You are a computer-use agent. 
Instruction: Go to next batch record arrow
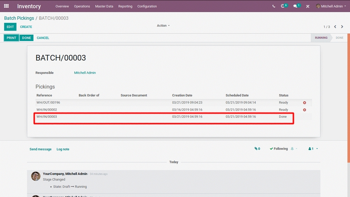pyautogui.click(x=342, y=27)
